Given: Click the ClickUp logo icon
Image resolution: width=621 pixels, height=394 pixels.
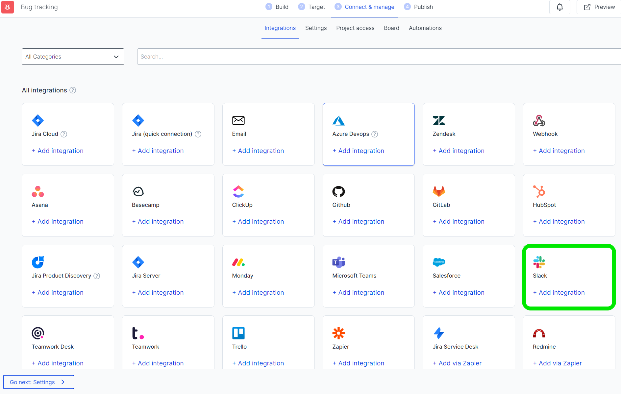Looking at the screenshot, I should (238, 191).
